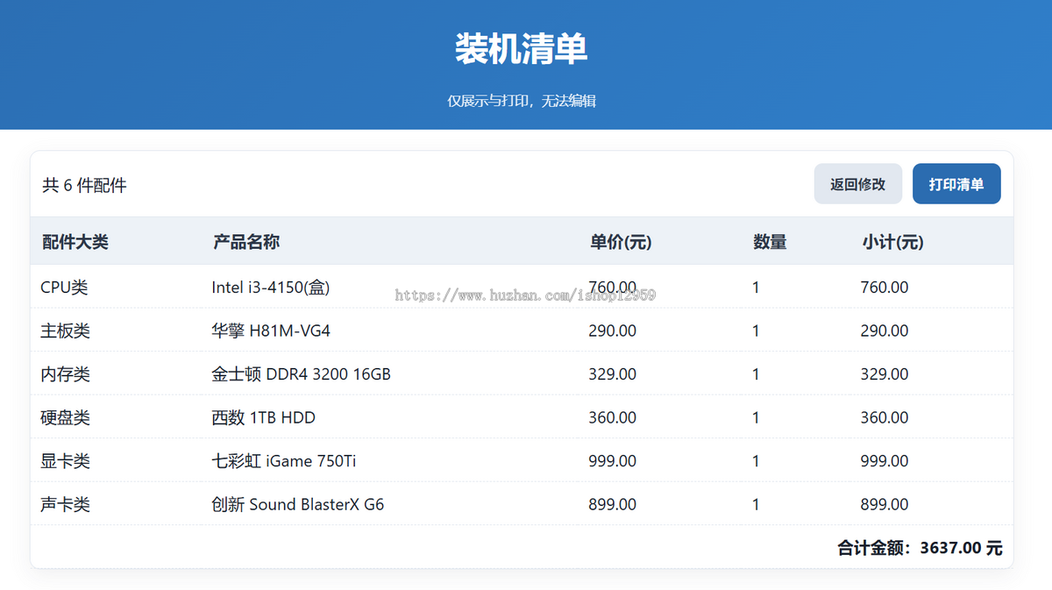This screenshot has width=1052, height=590.
Task: Select the Intel i3-4150(盒) product name
Action: click(271, 287)
